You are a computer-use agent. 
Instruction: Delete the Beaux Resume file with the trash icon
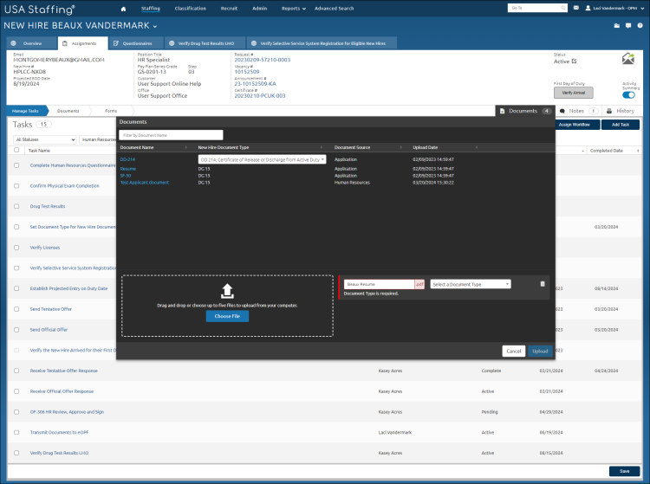pyautogui.click(x=543, y=284)
